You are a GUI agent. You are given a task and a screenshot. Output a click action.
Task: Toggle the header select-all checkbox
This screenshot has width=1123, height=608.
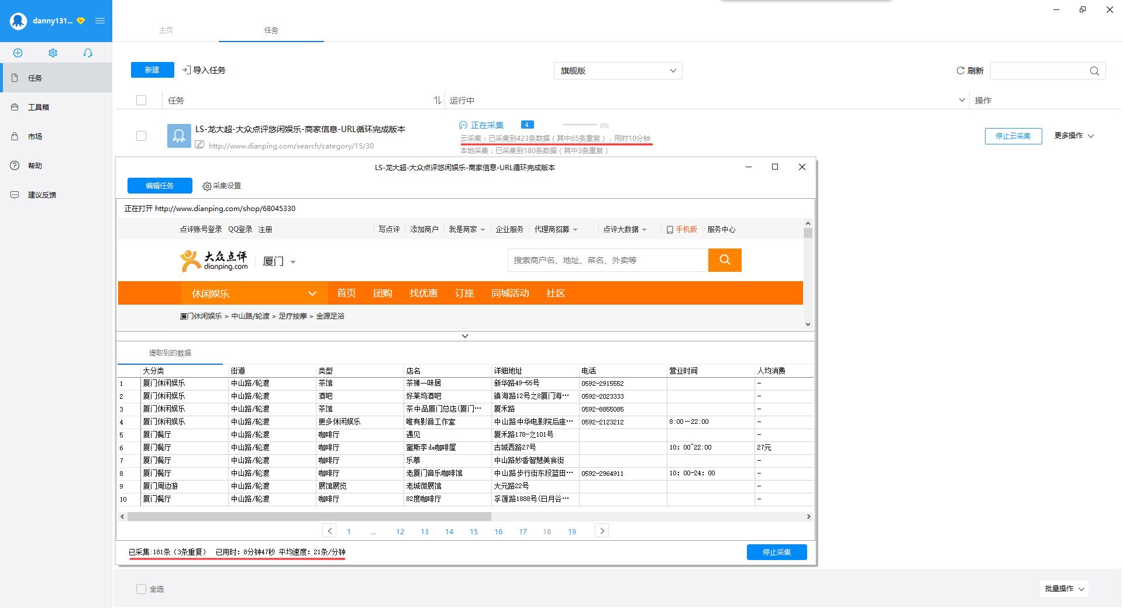(x=141, y=100)
